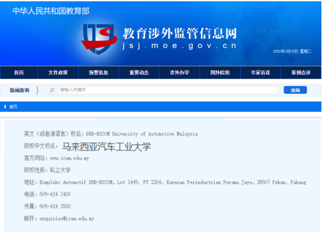The image size is (324, 235).
Task: Open 涉外办学 navigation item
Action: click(180, 72)
